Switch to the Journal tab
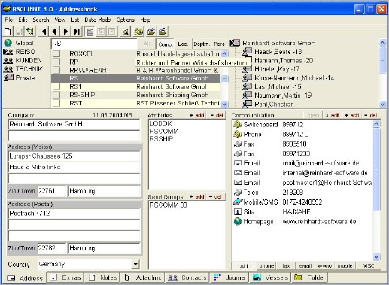Viewport: 389px width, 285px height. (229, 277)
